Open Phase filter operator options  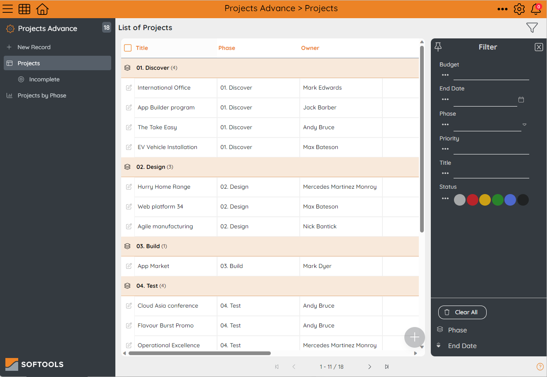pos(445,125)
